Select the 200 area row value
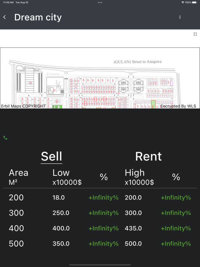Screen dimensions: 200x267 (16, 198)
